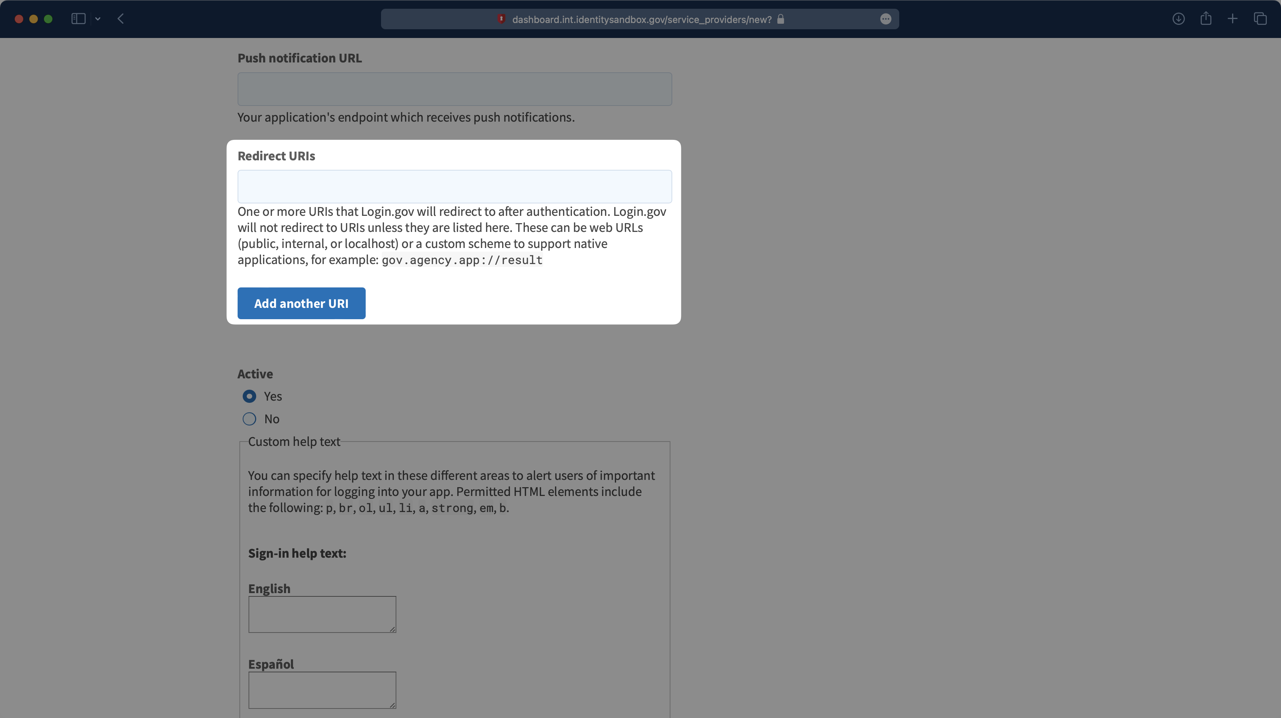
Task: Click the green fullscreen window button
Action: [x=48, y=19]
